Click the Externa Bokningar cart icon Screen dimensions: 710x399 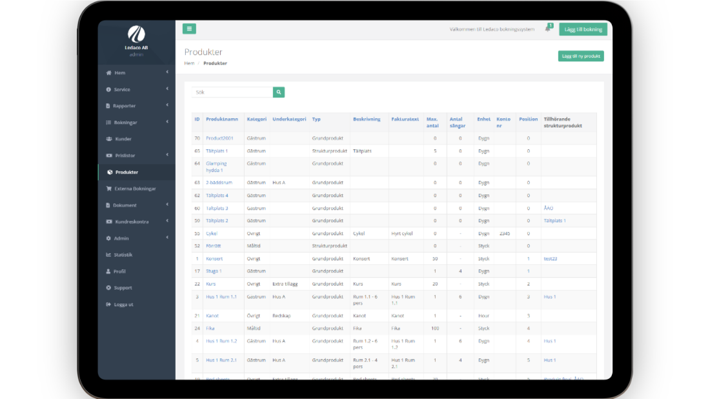click(x=109, y=189)
